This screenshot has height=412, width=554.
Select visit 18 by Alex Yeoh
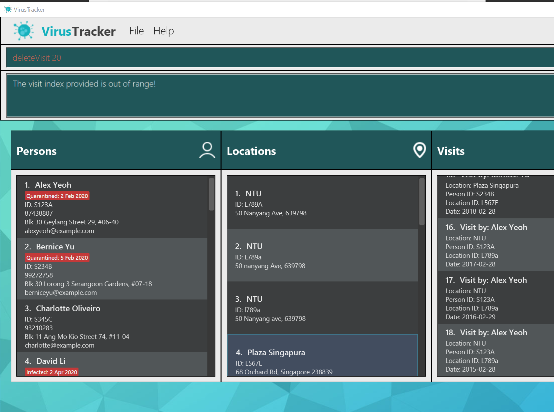tap(496, 350)
